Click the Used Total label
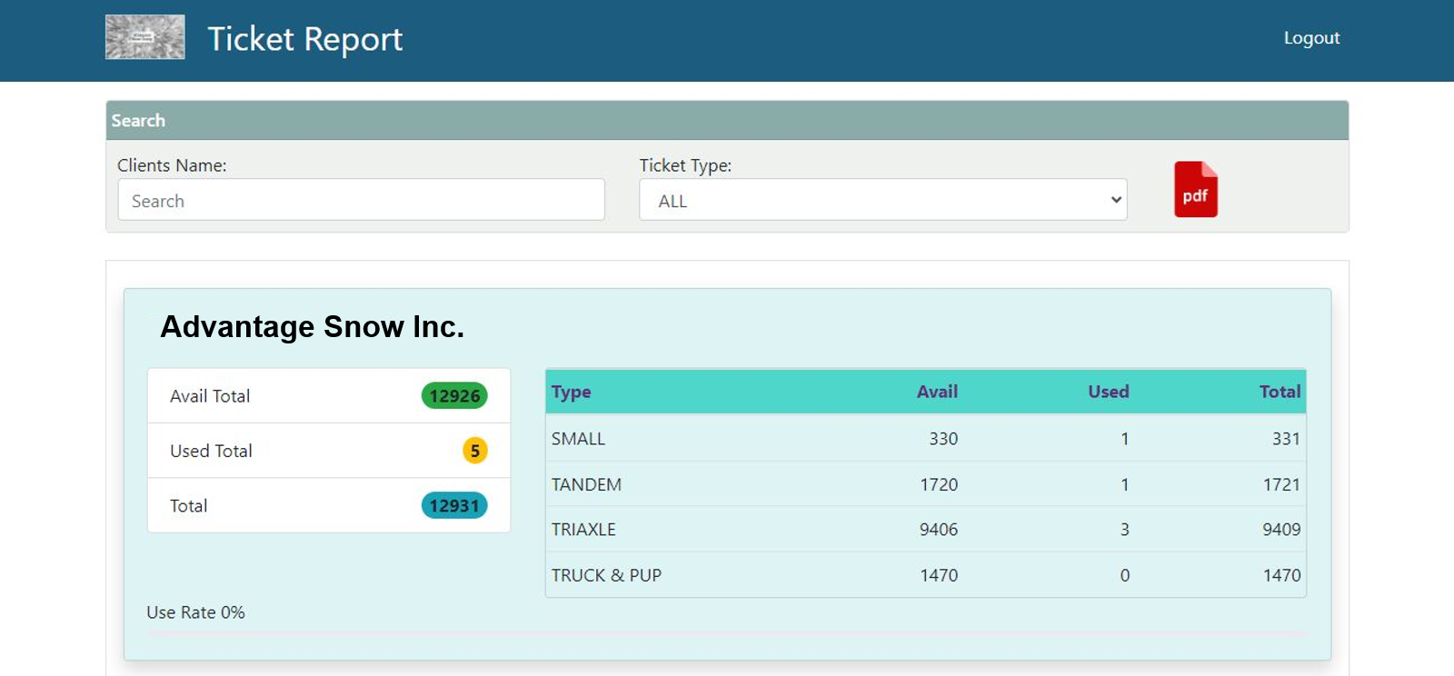Screen dimensions: 1454x676 pyautogui.click(x=211, y=451)
